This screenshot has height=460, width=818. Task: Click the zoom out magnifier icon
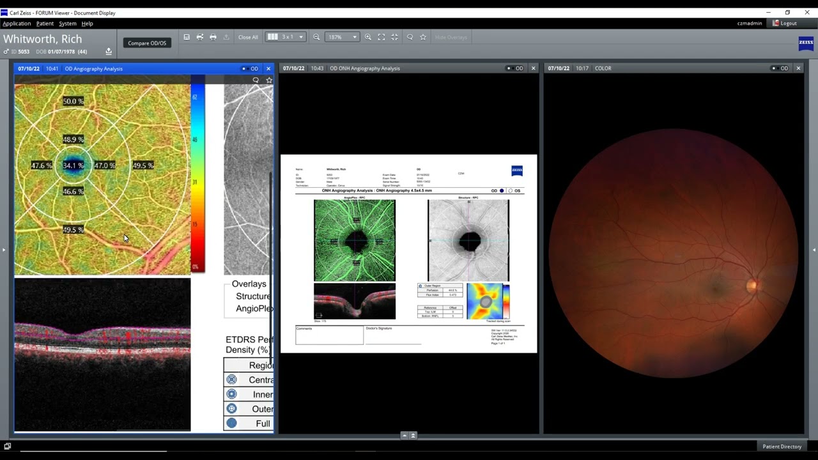coord(316,37)
